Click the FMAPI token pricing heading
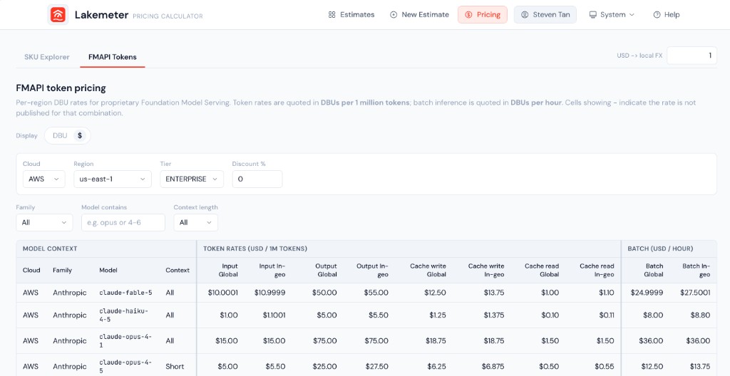This screenshot has height=376, width=730. 61,88
